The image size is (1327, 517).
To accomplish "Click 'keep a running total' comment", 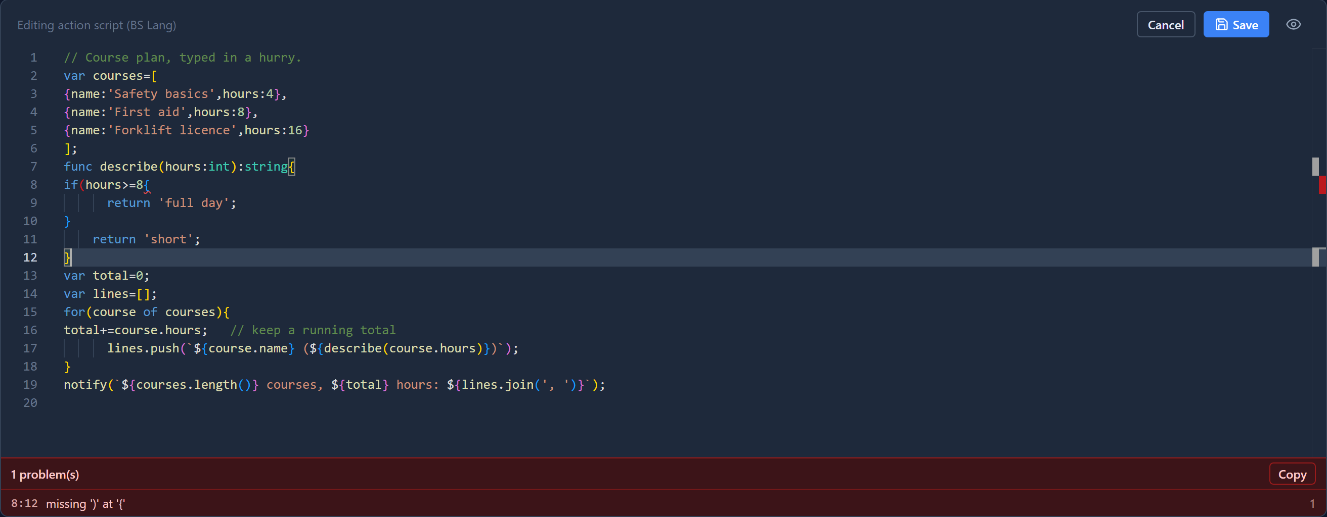I will point(313,330).
